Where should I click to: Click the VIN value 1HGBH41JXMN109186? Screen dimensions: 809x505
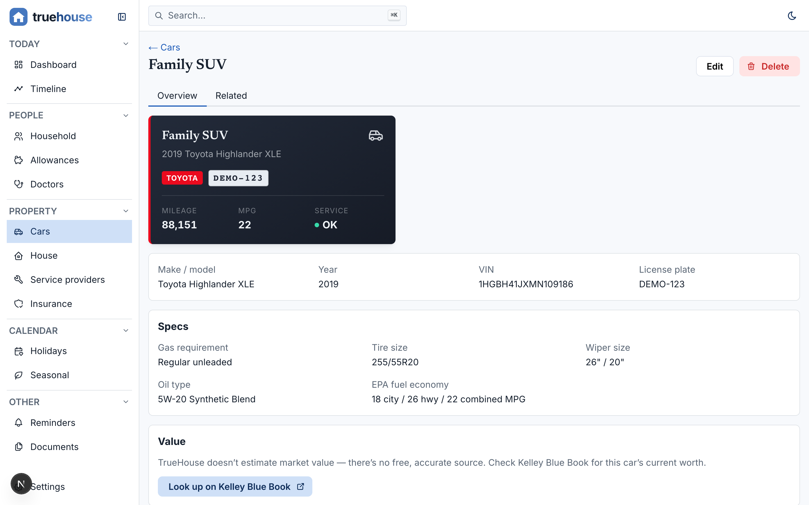(x=526, y=284)
